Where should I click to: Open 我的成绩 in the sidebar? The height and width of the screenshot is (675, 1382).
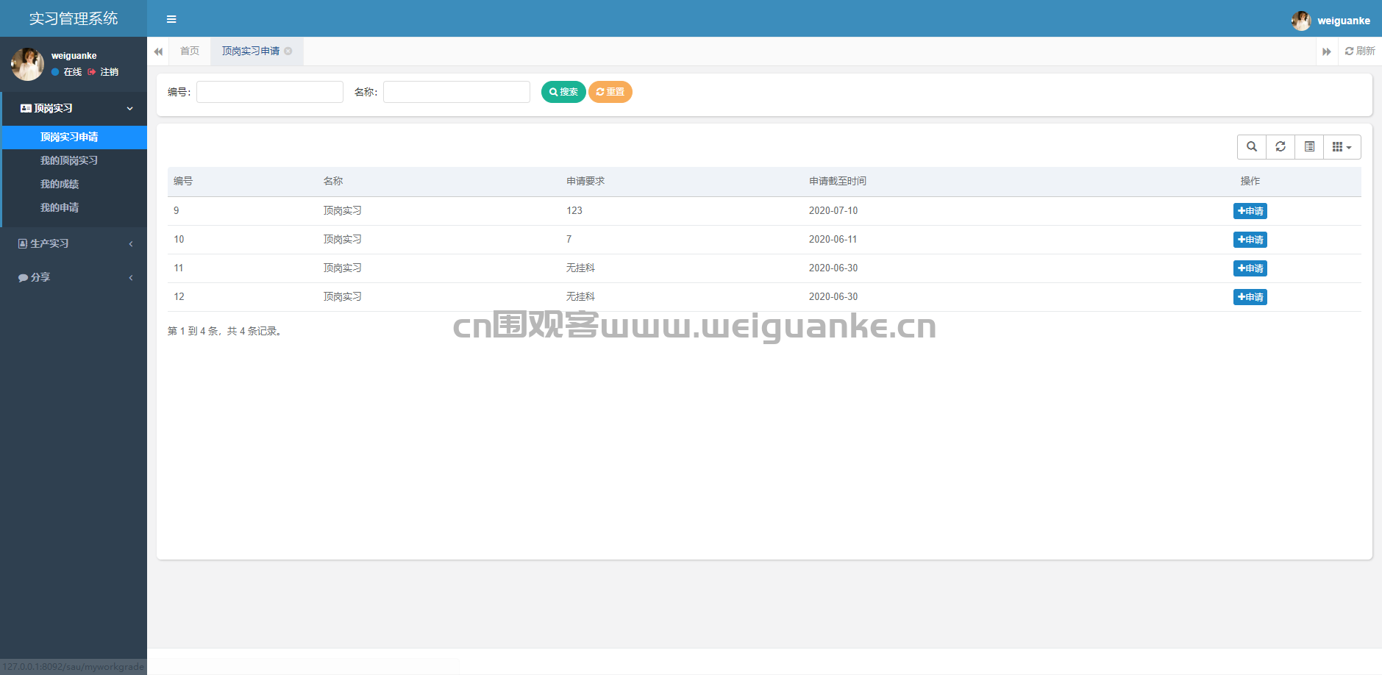click(x=75, y=184)
